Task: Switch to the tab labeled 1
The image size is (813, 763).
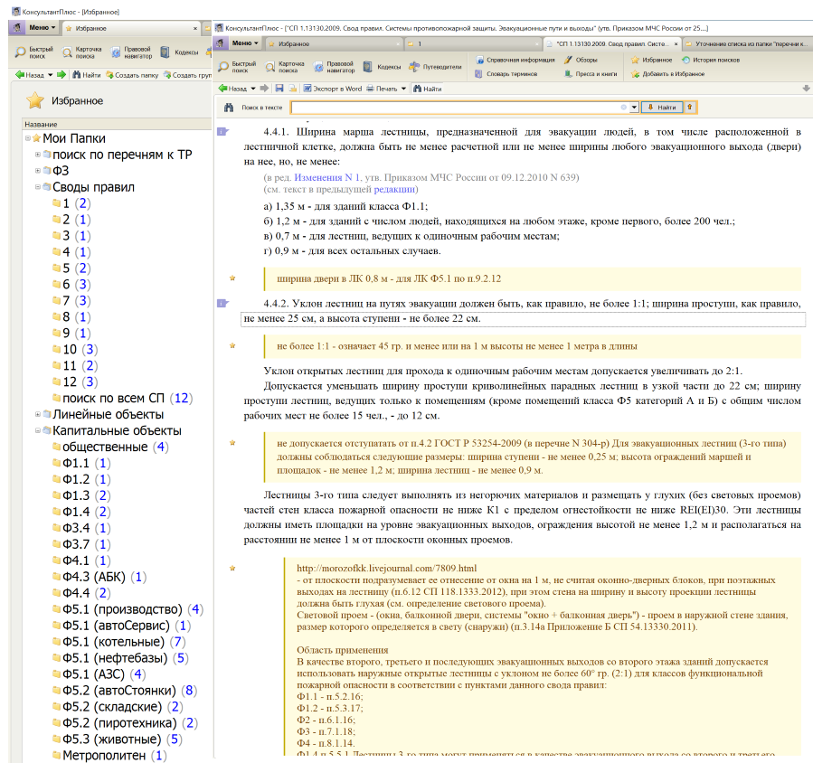Action: tap(474, 44)
